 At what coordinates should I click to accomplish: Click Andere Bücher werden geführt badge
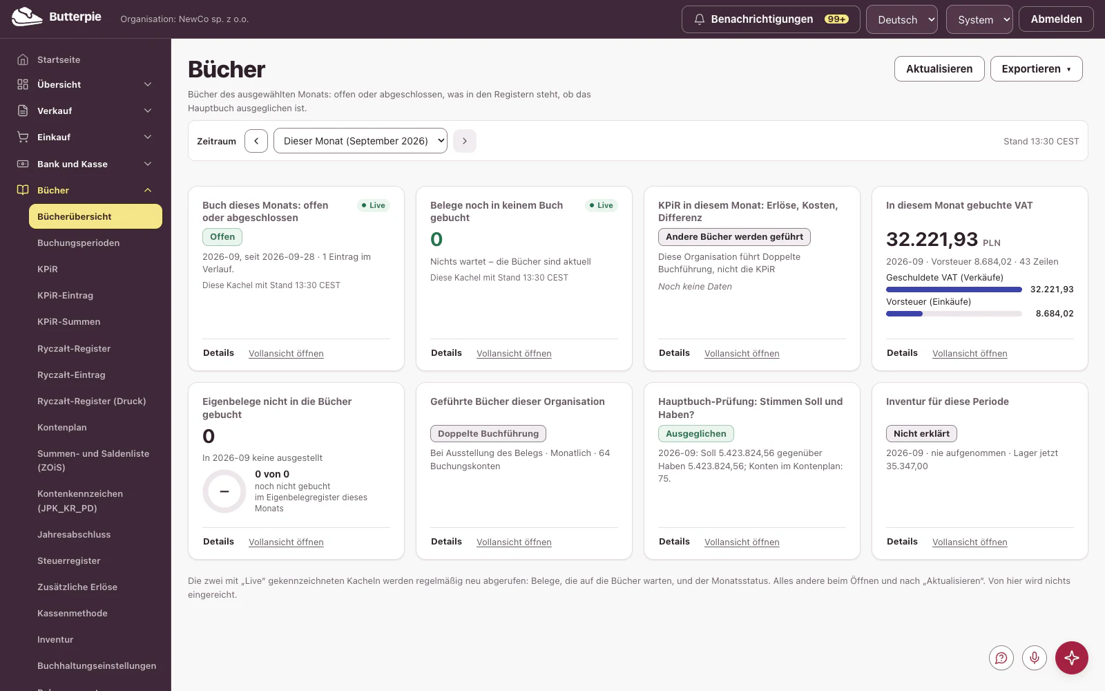click(734, 237)
